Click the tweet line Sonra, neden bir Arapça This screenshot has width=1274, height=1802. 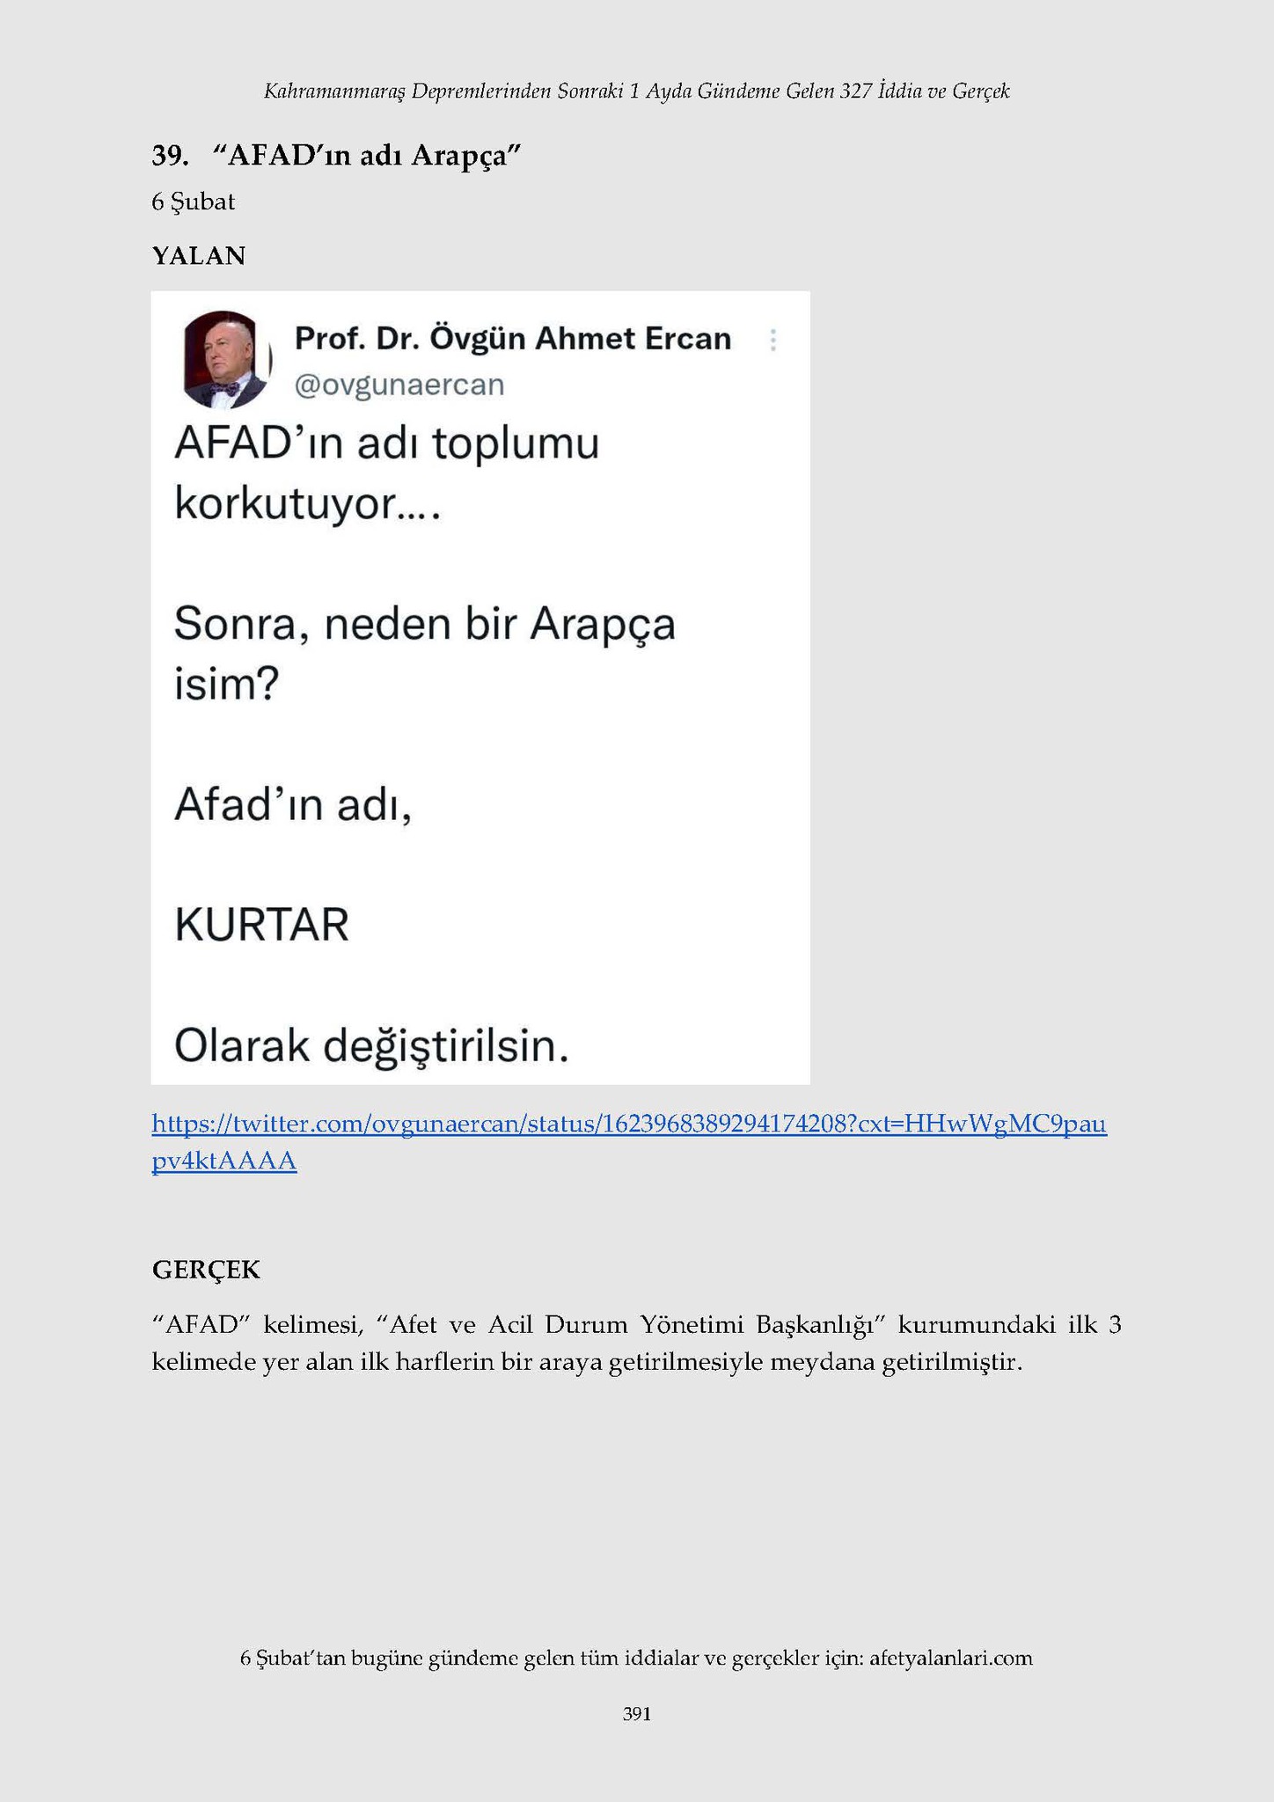click(x=425, y=626)
